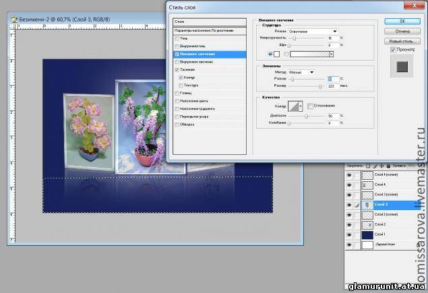Enable the Текстура checkbox
Viewport: 428px width, 293px height.
(181, 86)
